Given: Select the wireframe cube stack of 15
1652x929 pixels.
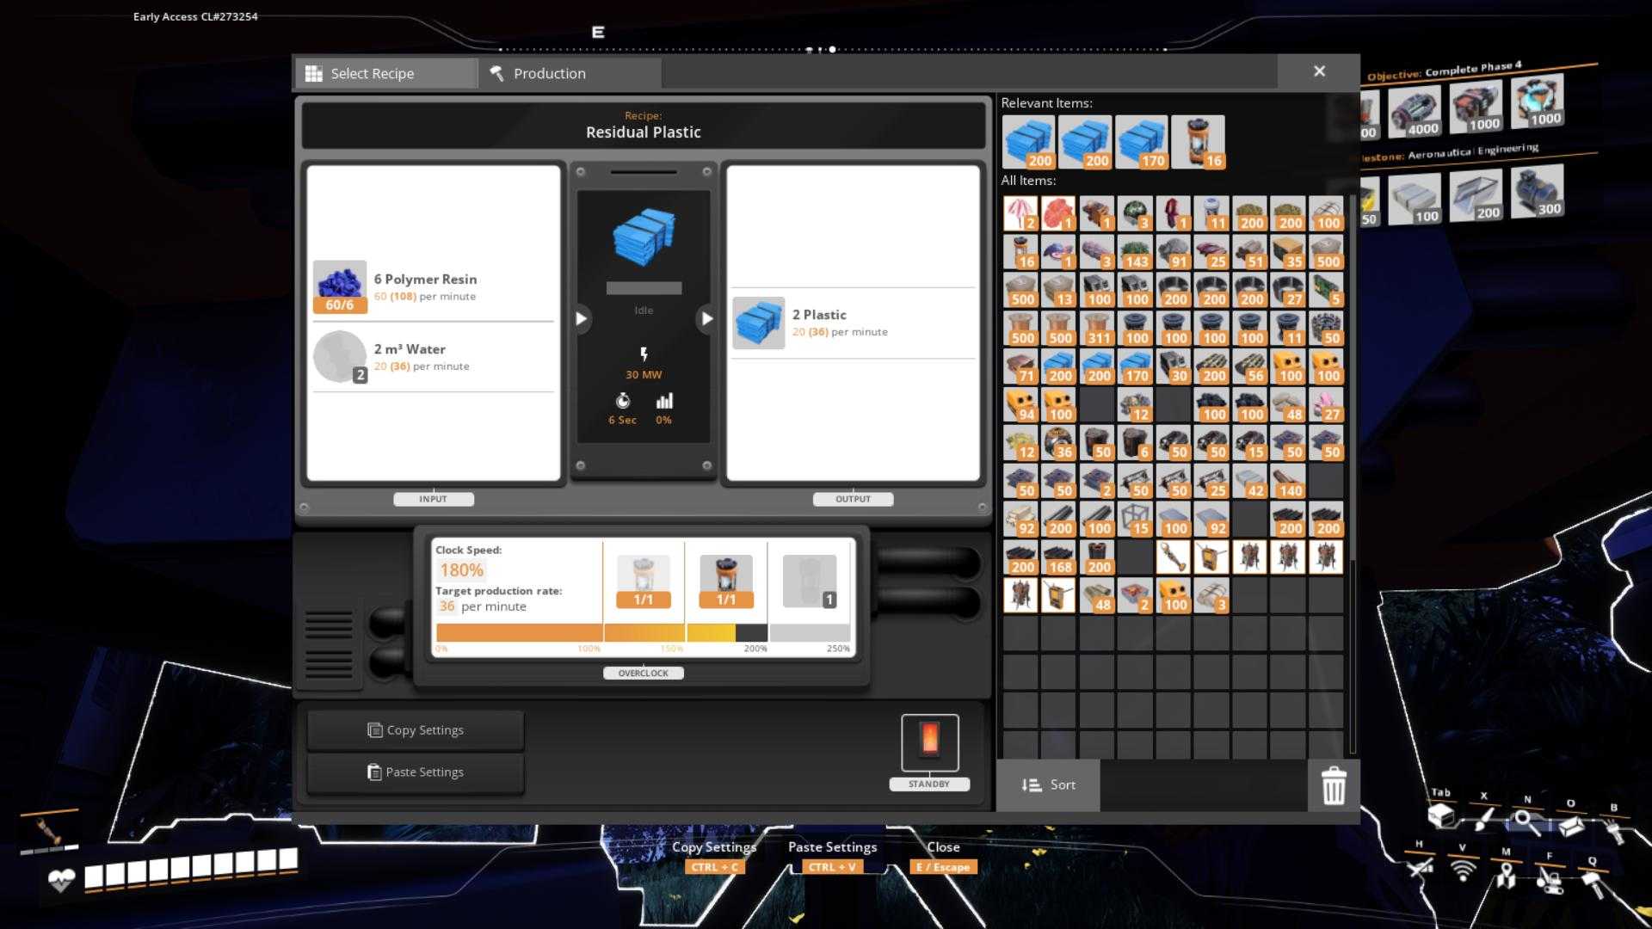Looking at the screenshot, I should [x=1135, y=519].
